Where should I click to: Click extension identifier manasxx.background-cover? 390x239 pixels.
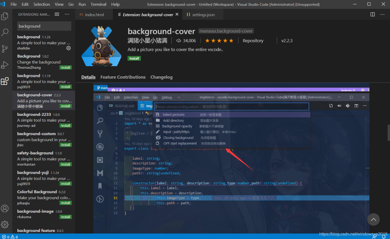[226, 31]
